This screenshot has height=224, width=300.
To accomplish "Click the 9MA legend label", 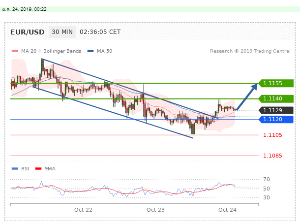I will click(x=50, y=169).
